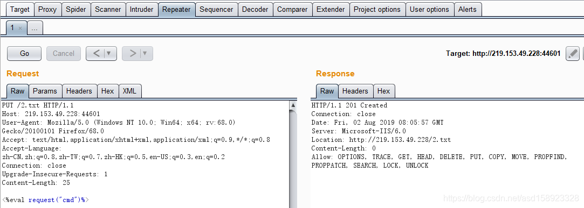
Task: Click the HTTP/1.1 201 Created line
Action: coord(349,105)
